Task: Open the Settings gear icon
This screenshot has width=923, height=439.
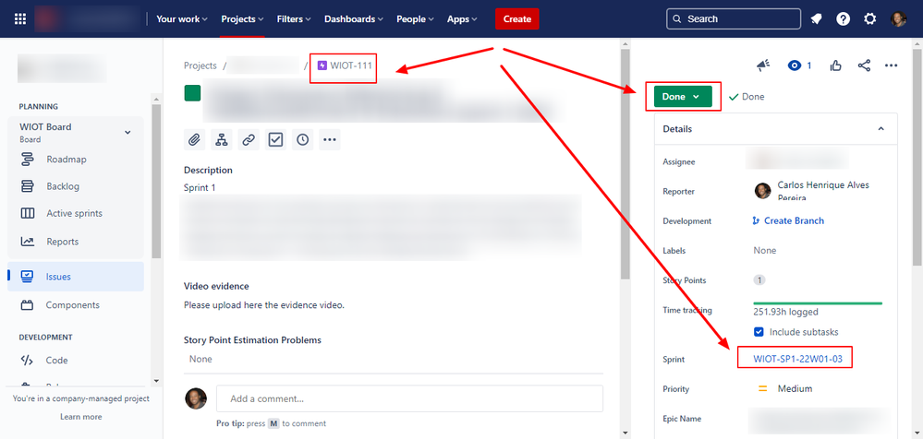Action: click(870, 18)
